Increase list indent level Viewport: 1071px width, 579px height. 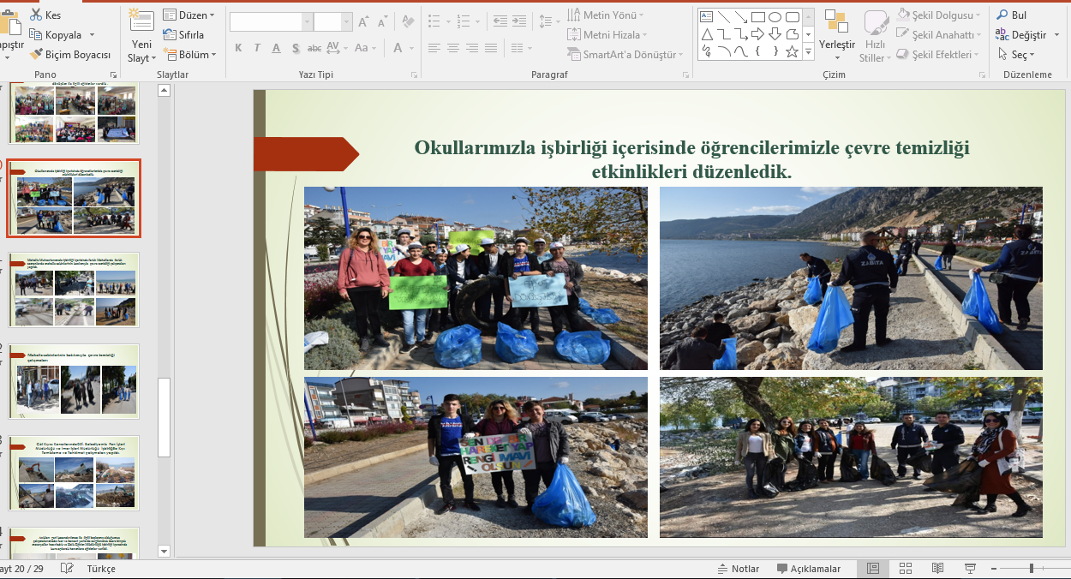521,21
